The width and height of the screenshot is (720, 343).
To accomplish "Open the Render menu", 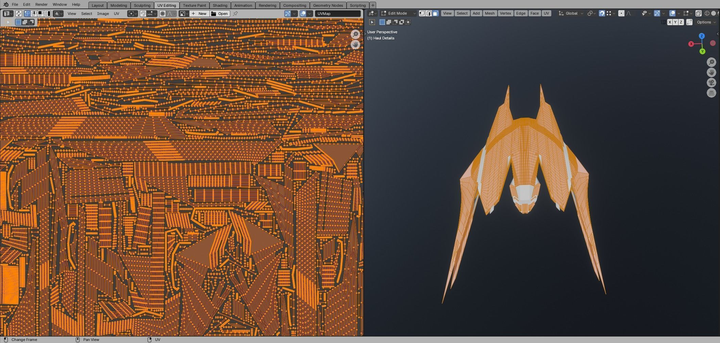I will point(41,4).
